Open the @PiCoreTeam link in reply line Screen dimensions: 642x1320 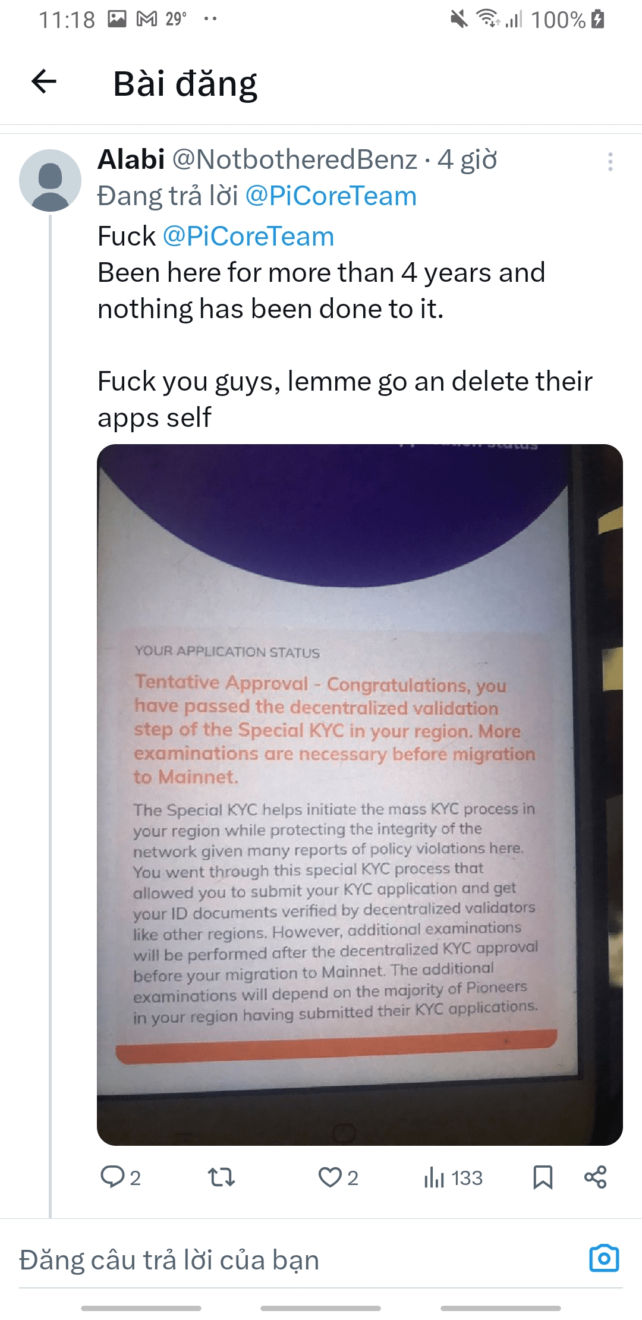coord(331,196)
